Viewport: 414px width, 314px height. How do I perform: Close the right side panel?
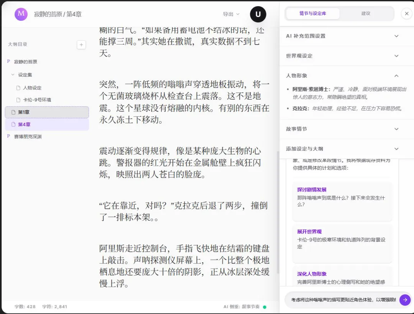tap(407, 13)
